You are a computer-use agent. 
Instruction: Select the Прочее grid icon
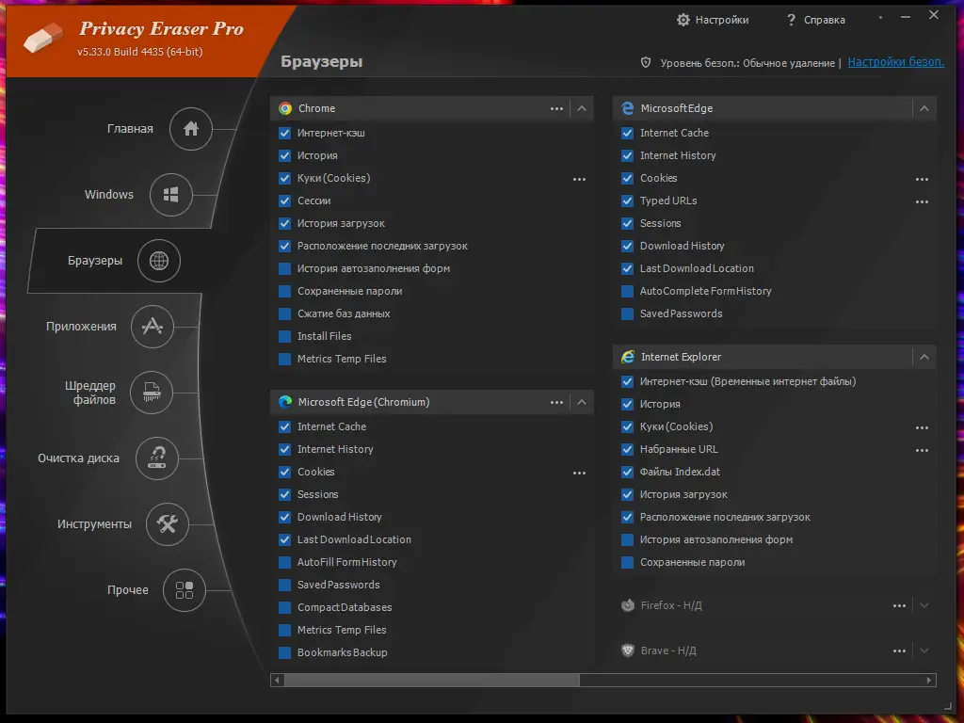185,590
